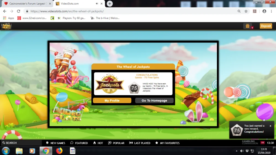This screenshot has width=276, height=155.
Task: Launch the media player taskbar icon
Action: pyautogui.click(x=32, y=151)
